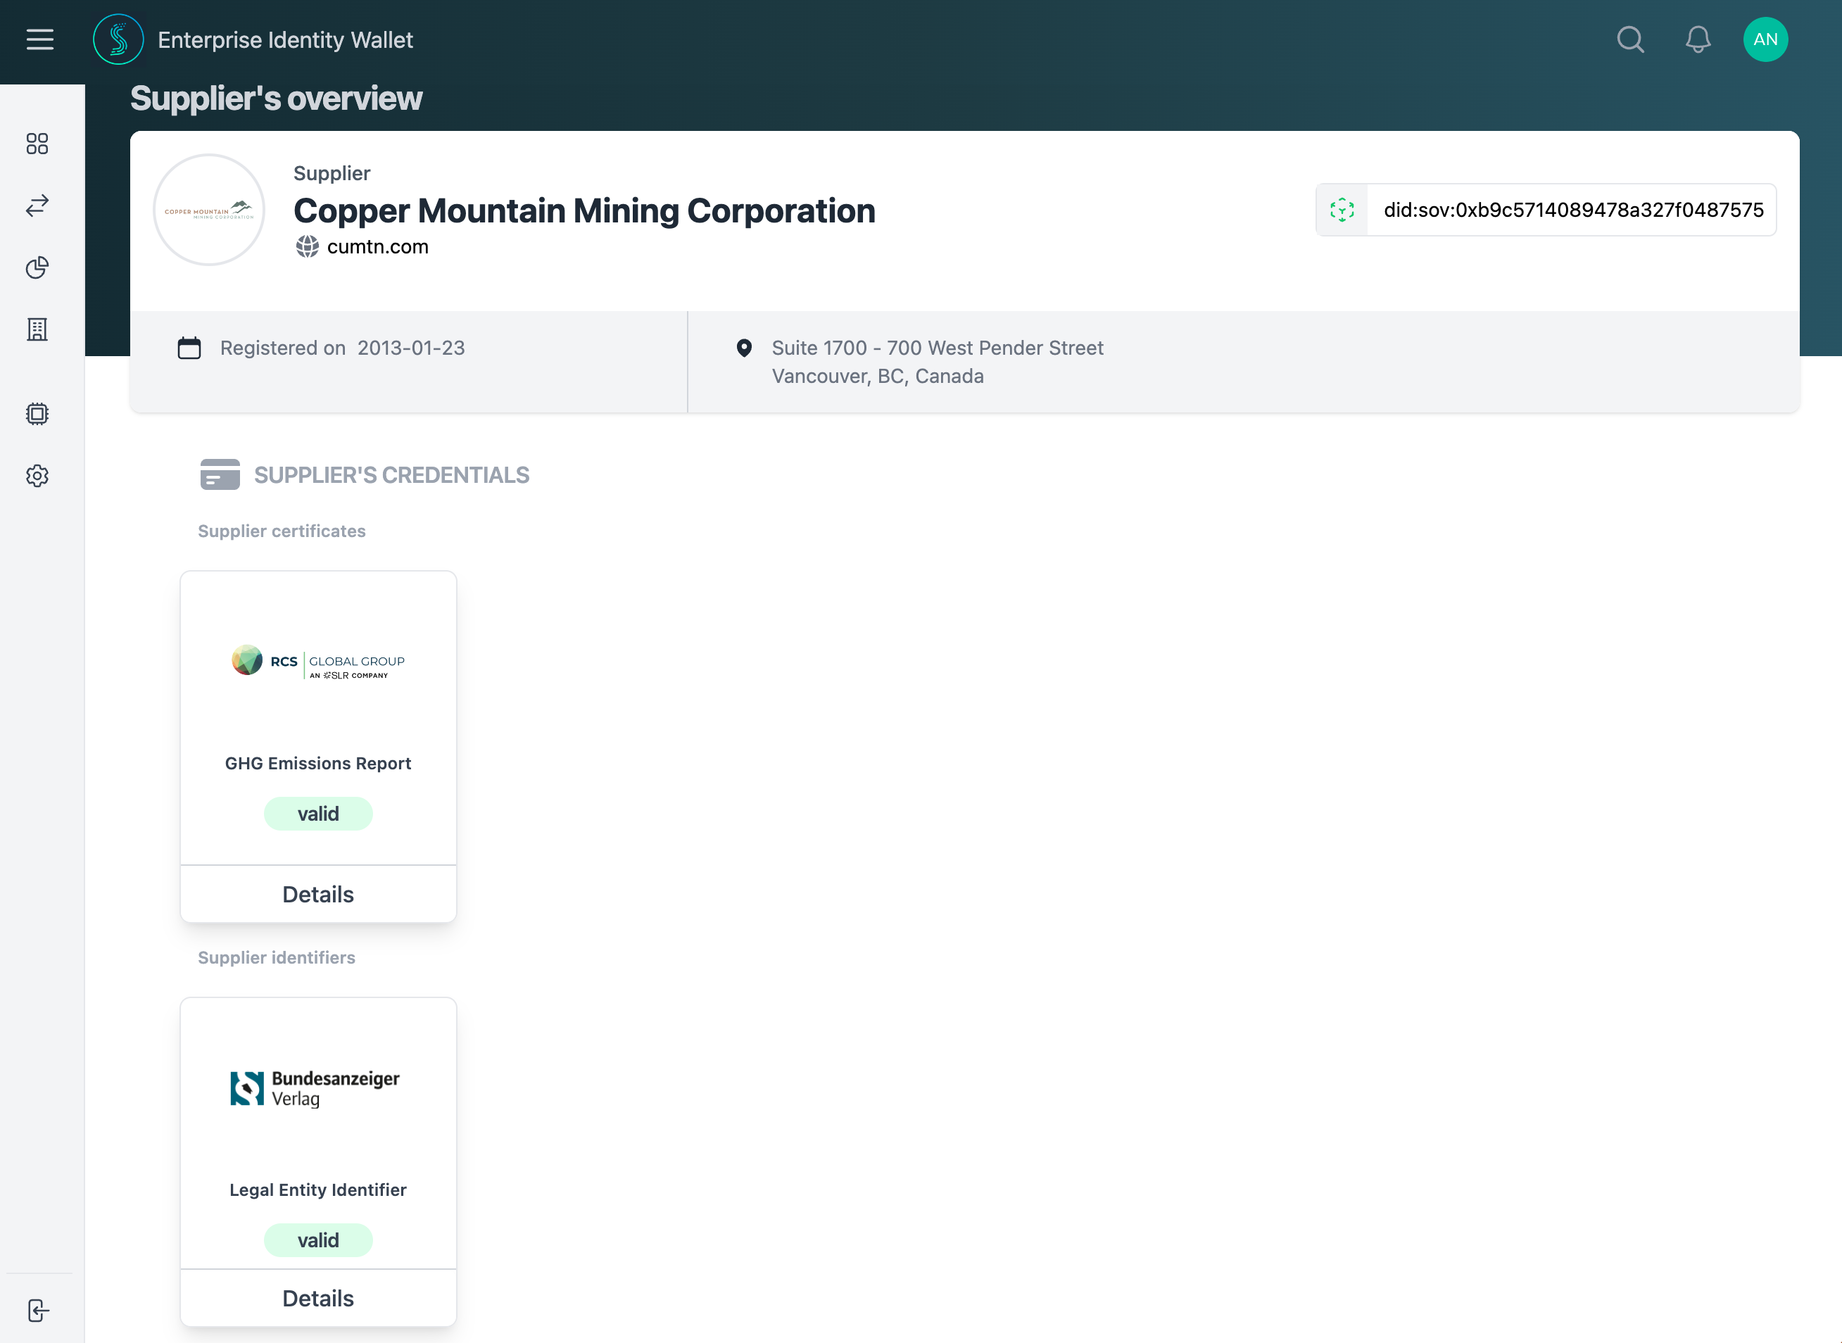
Task: Click the valid badge on GHG Emissions Report
Action: tap(318, 813)
